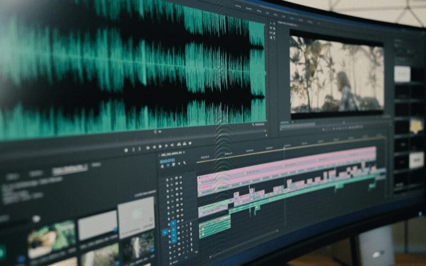Select the sequence tab above the Timeline
The image size is (426, 266).
[x=172, y=154]
